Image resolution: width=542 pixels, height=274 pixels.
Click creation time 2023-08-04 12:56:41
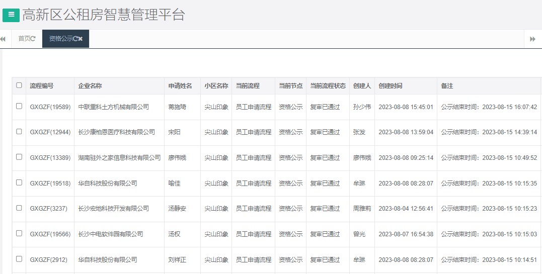(x=406, y=208)
